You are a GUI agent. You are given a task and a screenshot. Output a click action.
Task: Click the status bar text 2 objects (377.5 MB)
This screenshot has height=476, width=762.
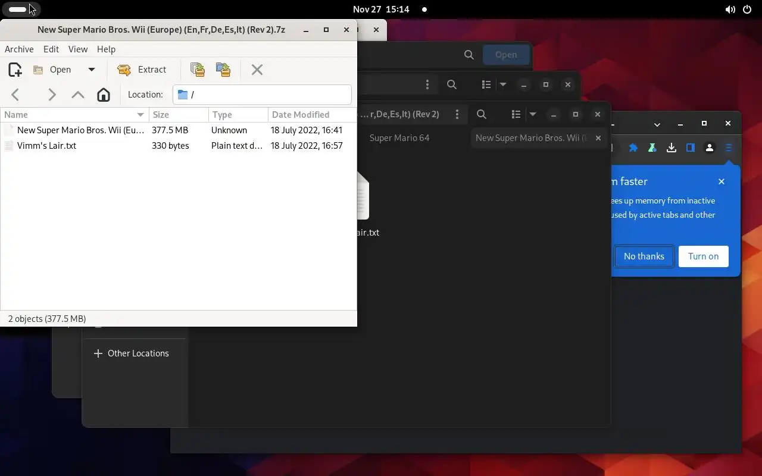click(47, 319)
